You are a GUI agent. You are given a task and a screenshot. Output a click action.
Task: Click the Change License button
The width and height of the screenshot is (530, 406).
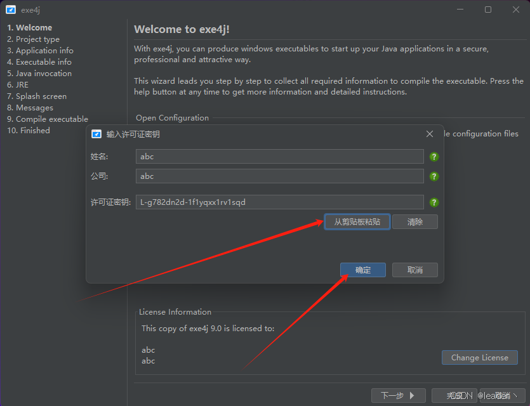tap(480, 357)
